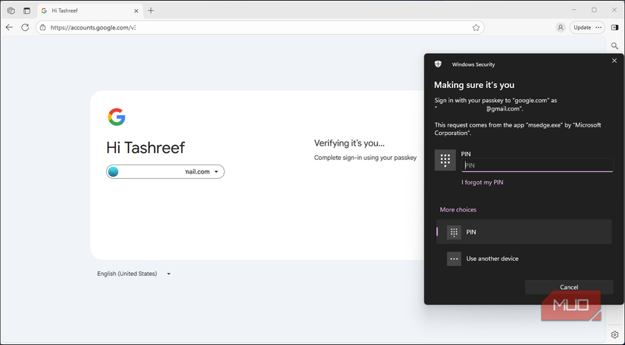625x345 pixels.
Task: Open the account email dropdown
Action: 165,171
